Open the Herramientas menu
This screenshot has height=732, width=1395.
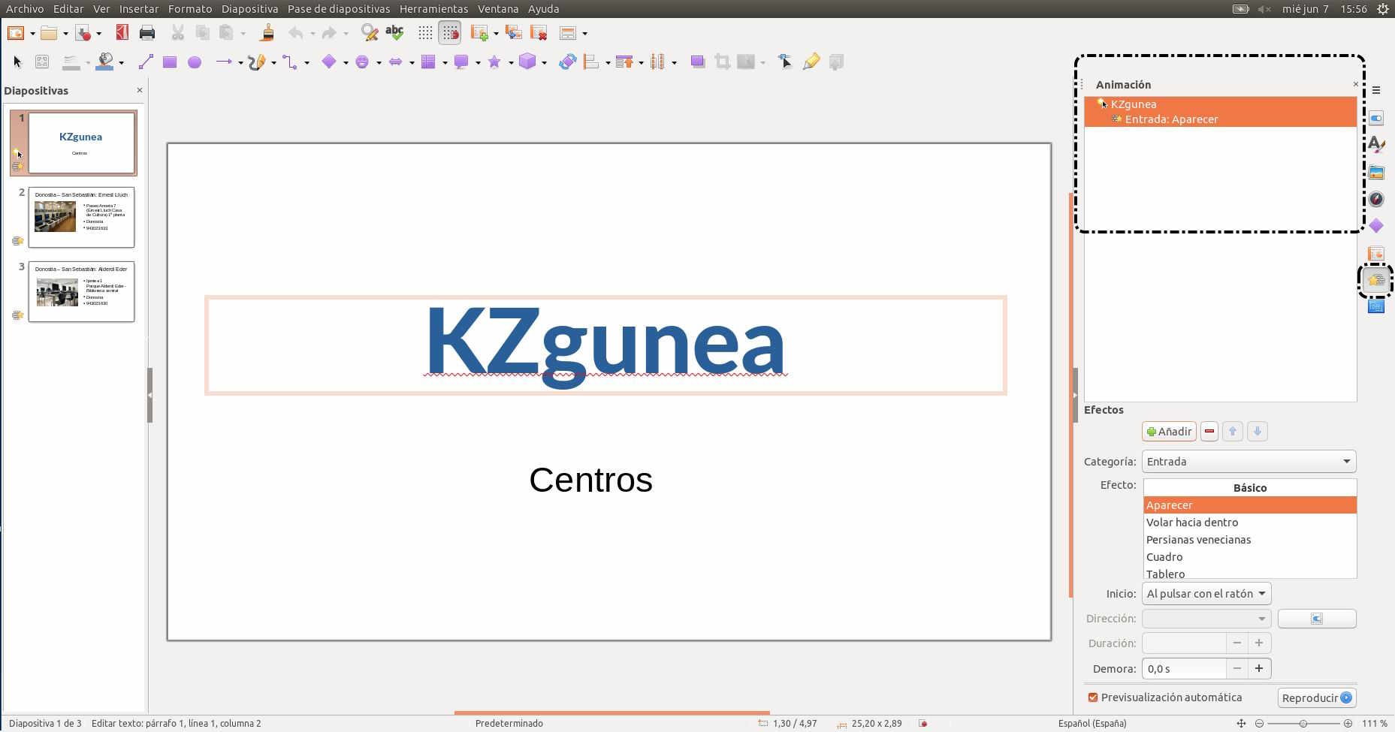(433, 9)
